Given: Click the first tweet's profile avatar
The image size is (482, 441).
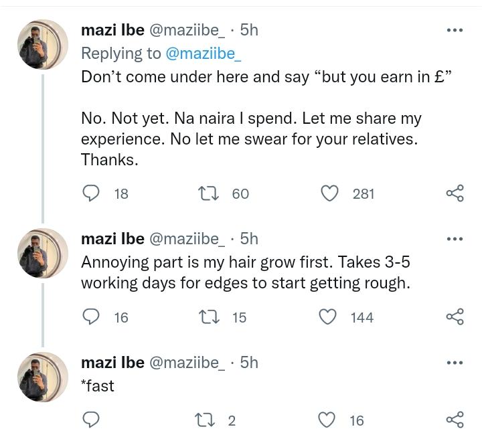Looking at the screenshot, I should click(x=43, y=44).
